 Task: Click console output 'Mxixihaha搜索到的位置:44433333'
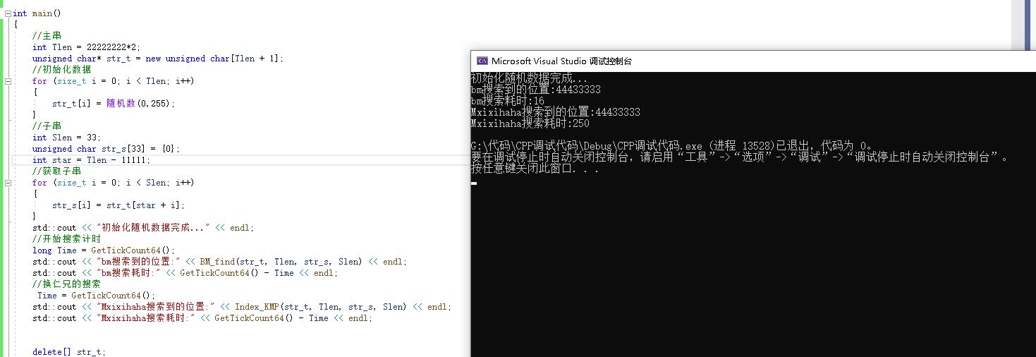(556, 112)
